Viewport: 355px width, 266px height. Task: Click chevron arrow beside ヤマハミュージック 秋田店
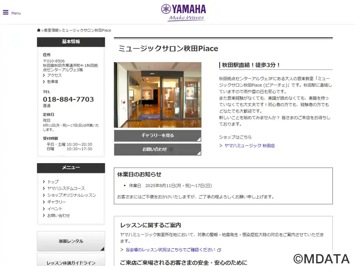(x=221, y=146)
